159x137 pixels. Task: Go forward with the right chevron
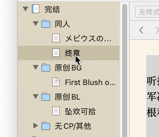[157, 30]
